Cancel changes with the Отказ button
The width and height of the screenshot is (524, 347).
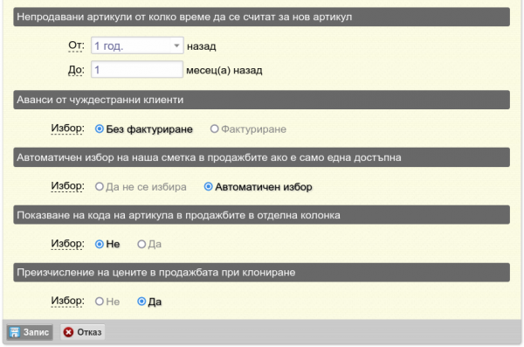click(83, 332)
